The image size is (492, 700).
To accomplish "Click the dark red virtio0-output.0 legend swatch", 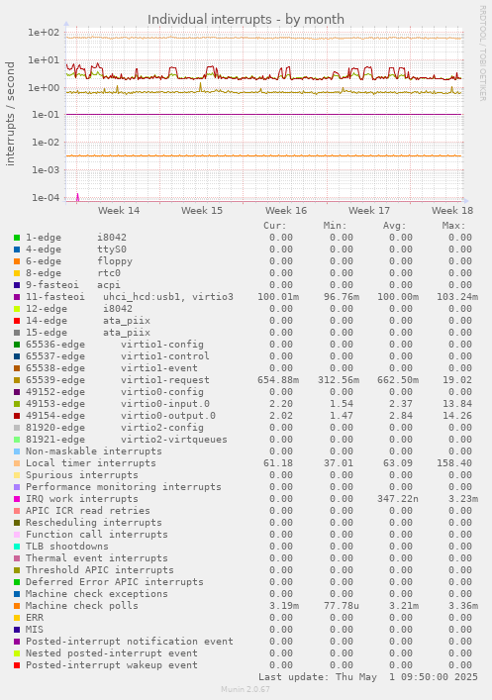I will (17, 416).
